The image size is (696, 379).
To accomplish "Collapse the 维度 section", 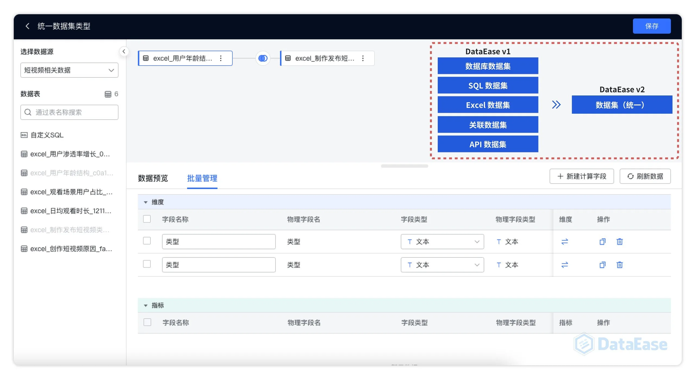I will (146, 202).
